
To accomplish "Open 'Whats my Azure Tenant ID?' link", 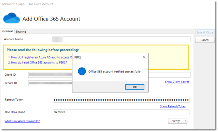I will 22,121.
